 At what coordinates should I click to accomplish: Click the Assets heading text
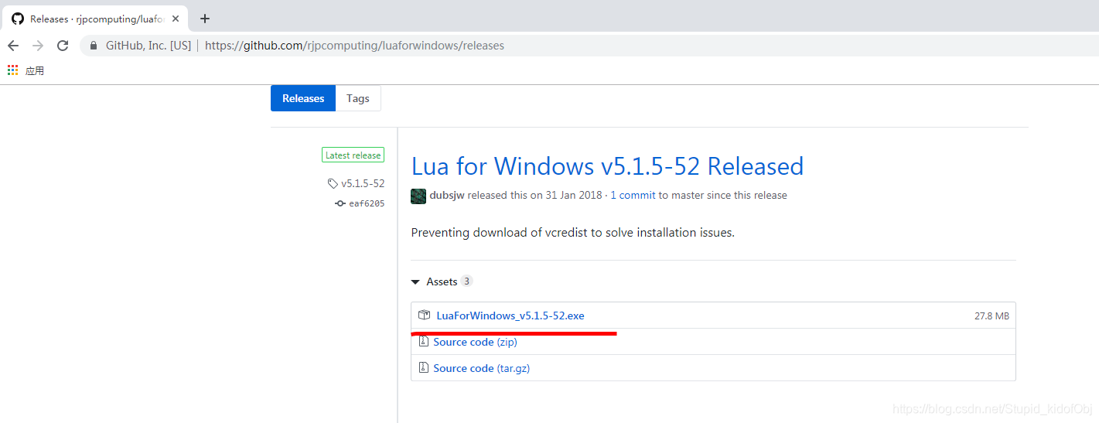point(442,281)
